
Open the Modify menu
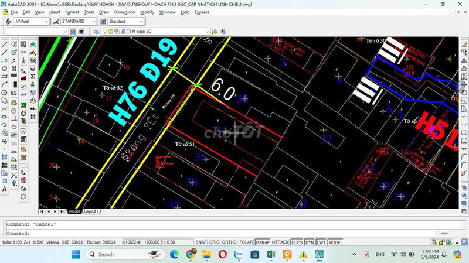tap(147, 12)
